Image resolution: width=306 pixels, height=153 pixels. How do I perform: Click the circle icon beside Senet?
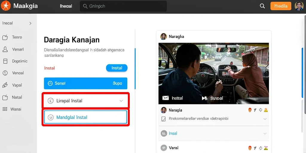tap(50, 84)
